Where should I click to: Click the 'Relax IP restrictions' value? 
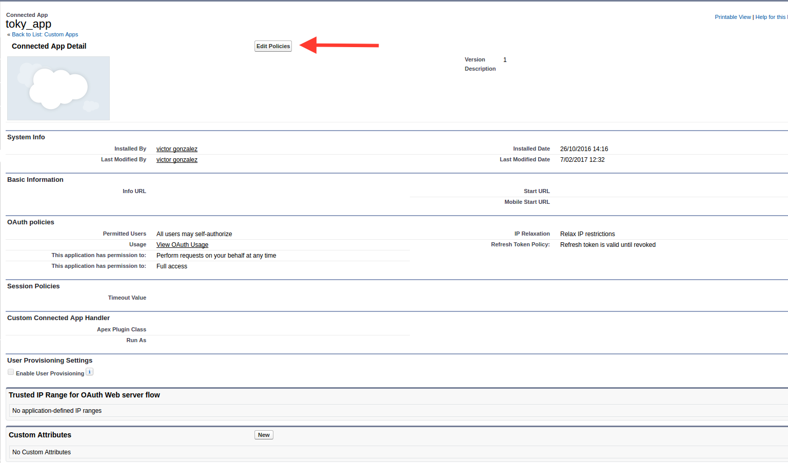tap(587, 234)
